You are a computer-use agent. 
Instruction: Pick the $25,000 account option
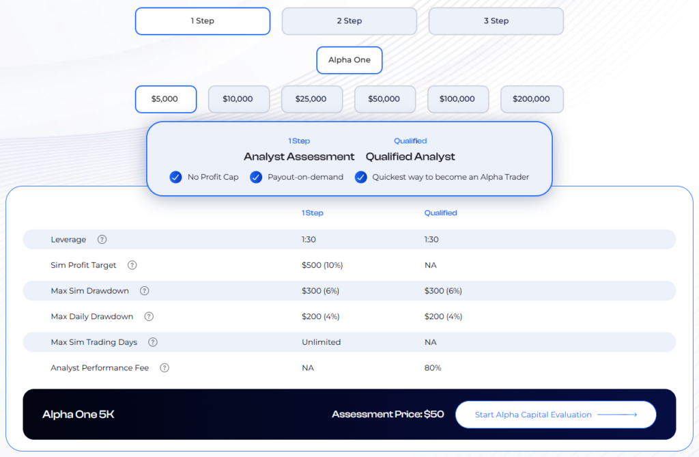(311, 99)
